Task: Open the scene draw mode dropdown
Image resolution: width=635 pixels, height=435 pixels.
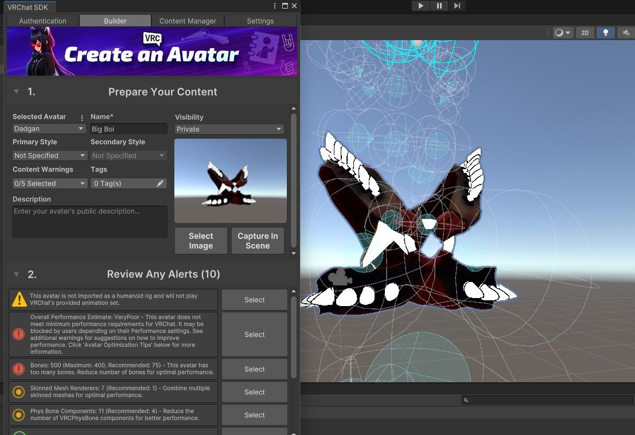Action: click(x=563, y=33)
